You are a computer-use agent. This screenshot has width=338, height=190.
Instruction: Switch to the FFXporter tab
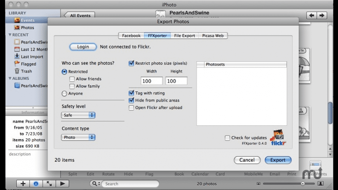(x=157, y=36)
